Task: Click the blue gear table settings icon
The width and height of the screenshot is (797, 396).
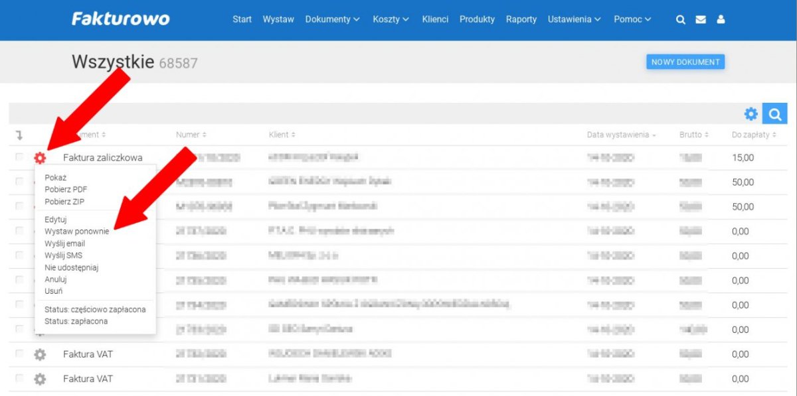Action: [751, 114]
